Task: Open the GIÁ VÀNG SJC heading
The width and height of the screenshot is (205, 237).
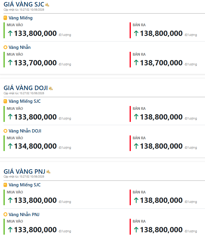Action: click(24, 4)
